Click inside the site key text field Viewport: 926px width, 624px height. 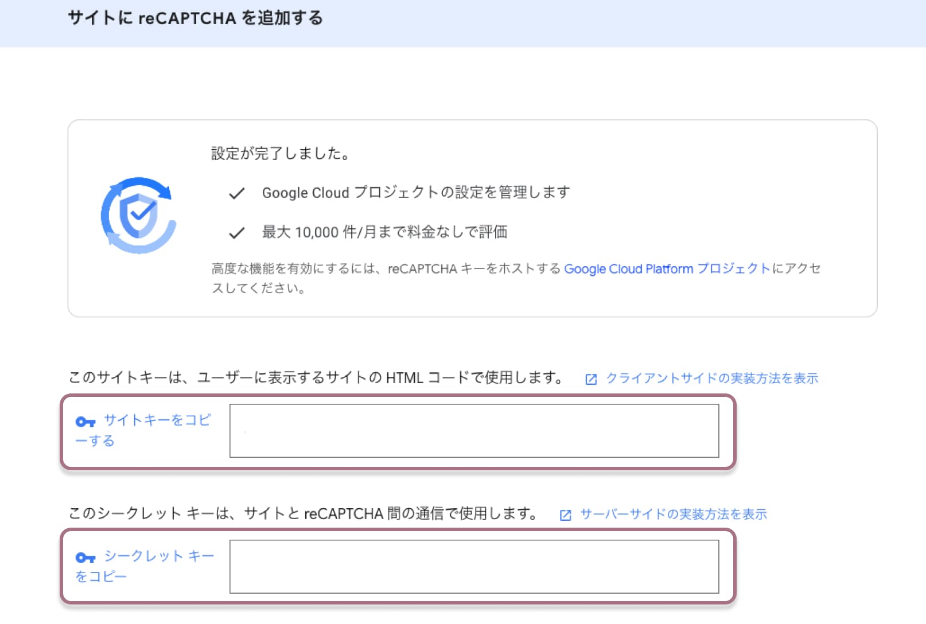(x=474, y=431)
